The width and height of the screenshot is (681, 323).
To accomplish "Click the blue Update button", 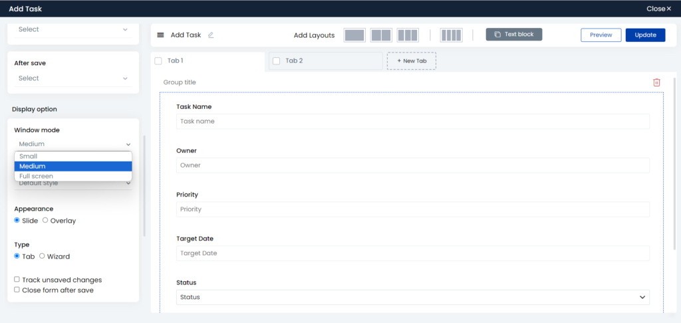I will (645, 35).
